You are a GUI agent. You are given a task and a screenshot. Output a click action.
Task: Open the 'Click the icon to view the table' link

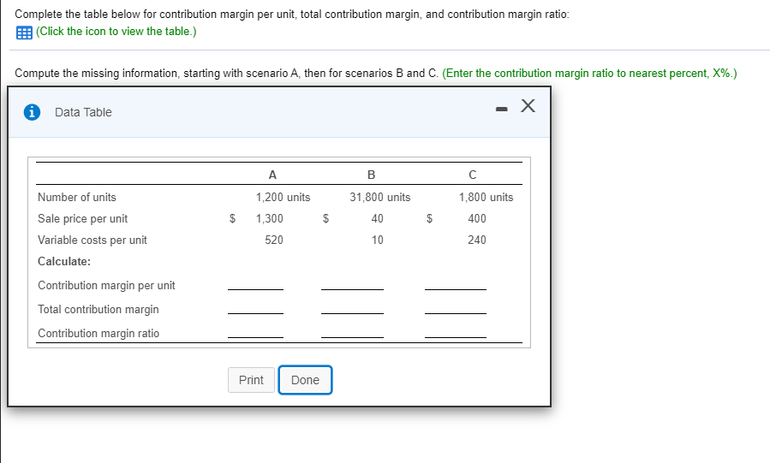click(116, 32)
